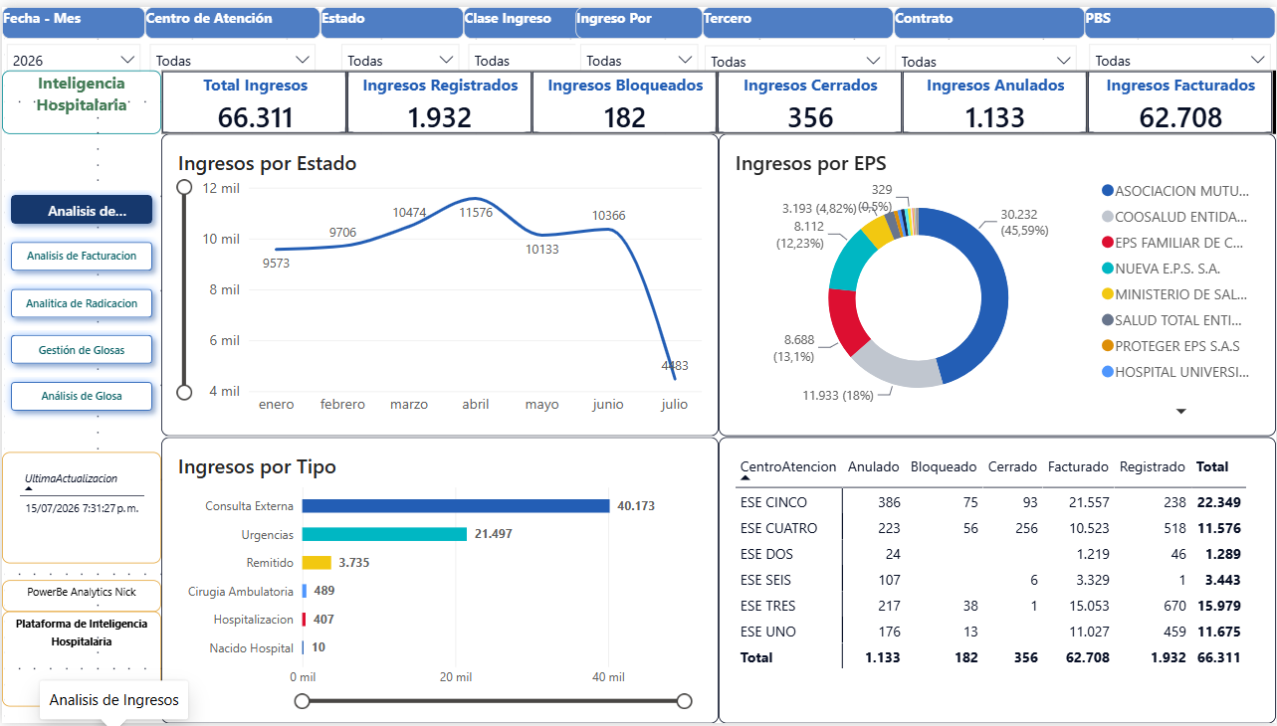
Task: Select the ESE TRES table row label
Action: [x=768, y=606]
